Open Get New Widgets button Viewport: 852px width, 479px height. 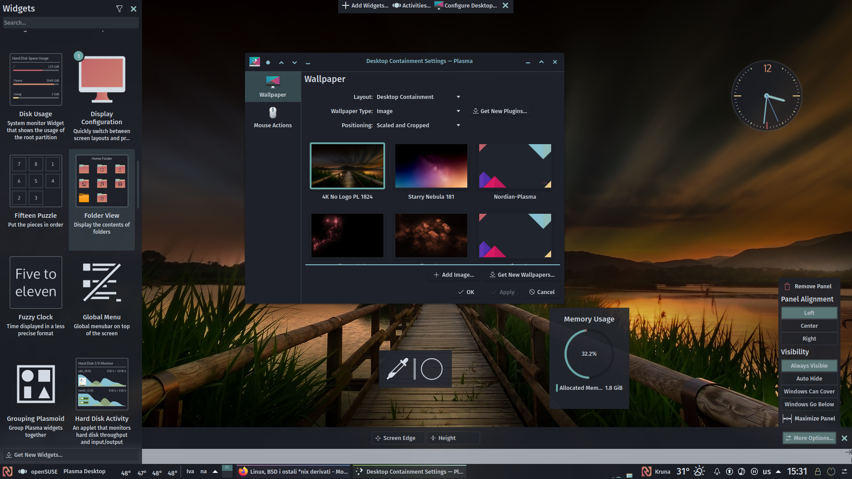coord(71,455)
